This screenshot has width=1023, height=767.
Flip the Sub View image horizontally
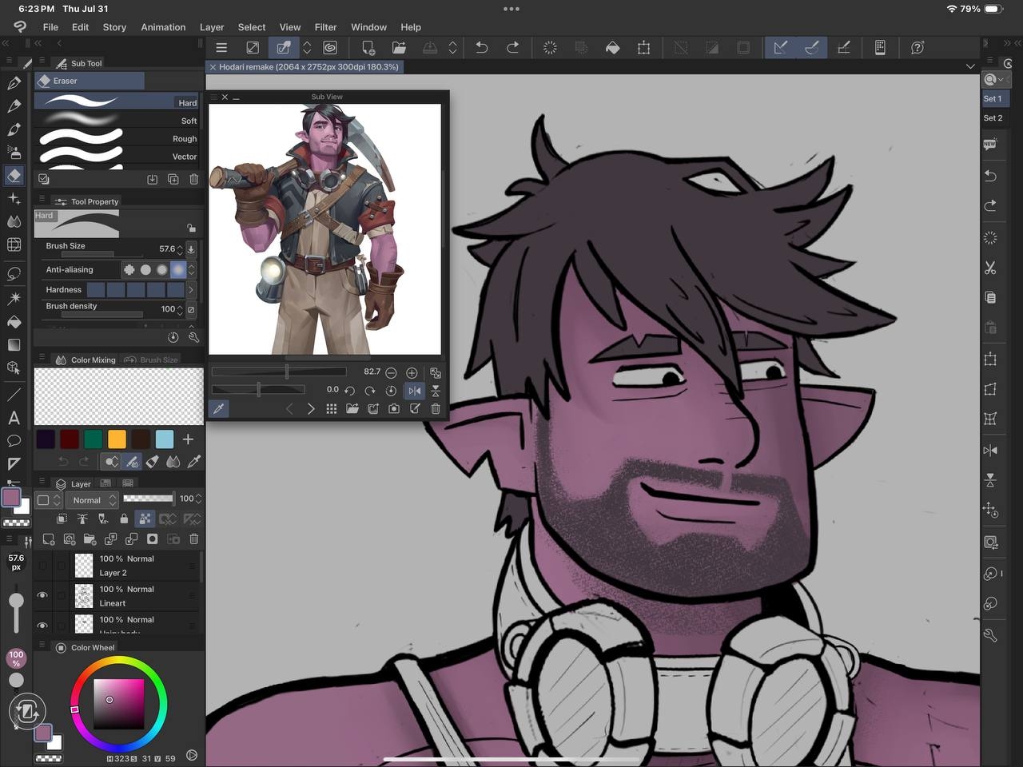coord(415,391)
